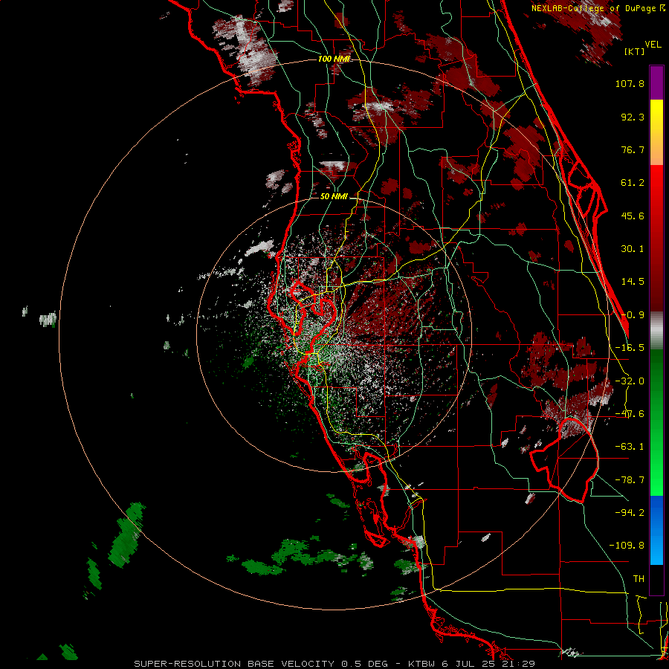Click the 100 NMI range ring label
Screen dimensions: 669x669
click(x=334, y=59)
